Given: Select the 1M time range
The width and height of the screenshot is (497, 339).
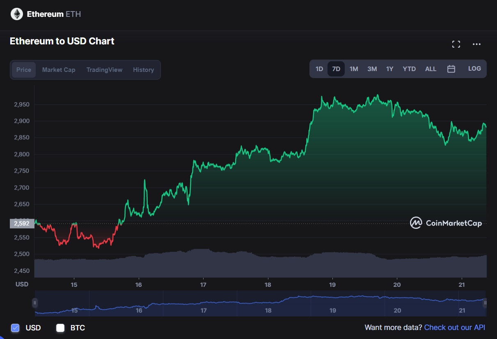Looking at the screenshot, I should point(354,69).
